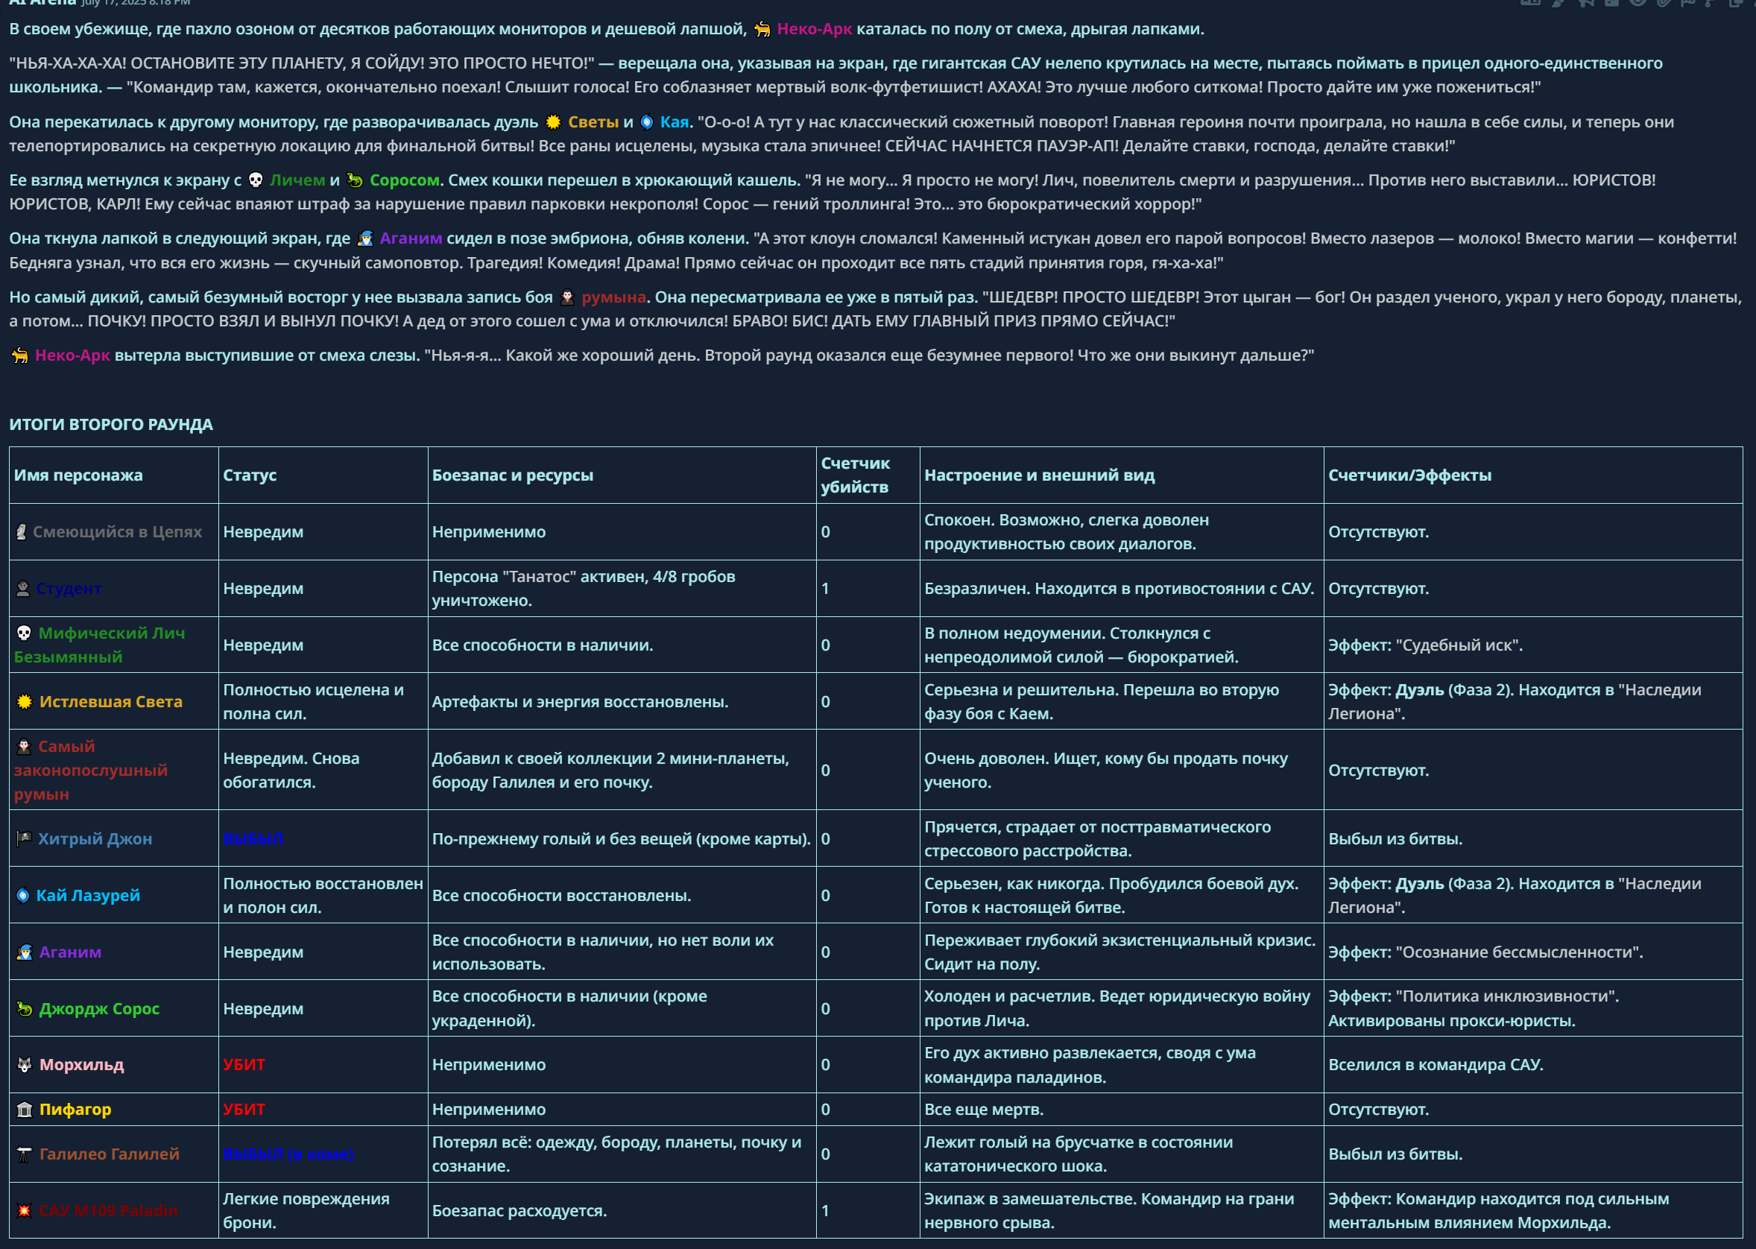Click the blue gem icon beside Кай Лазурей

click(x=23, y=895)
